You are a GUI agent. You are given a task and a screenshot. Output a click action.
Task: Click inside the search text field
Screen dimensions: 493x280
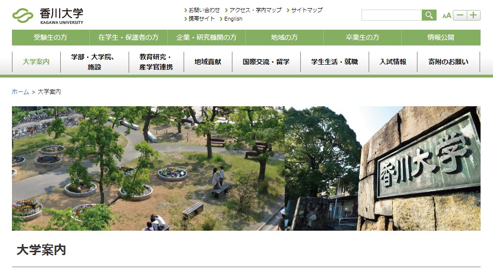(x=392, y=15)
